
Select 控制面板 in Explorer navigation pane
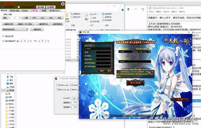tap(10, 101)
